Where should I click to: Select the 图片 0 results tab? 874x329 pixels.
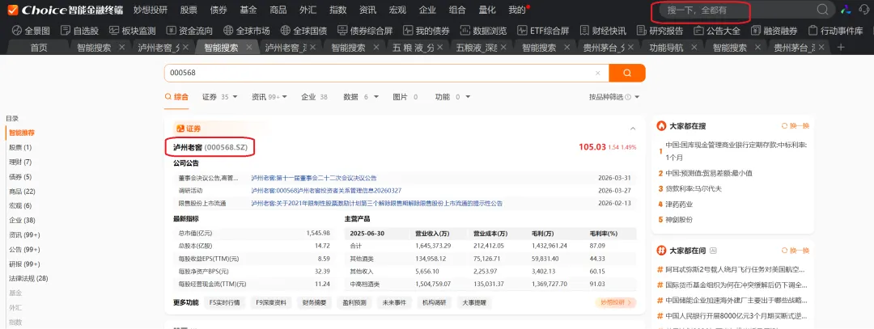click(x=405, y=97)
